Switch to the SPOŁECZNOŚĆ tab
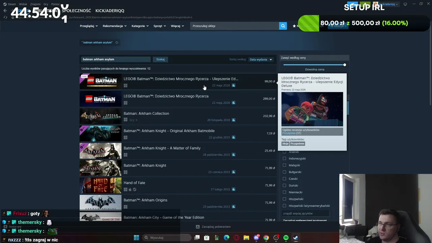This screenshot has height=243, width=432. [76, 11]
